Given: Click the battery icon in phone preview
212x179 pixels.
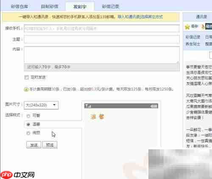Looking at the screenshot, I should click(154, 106).
